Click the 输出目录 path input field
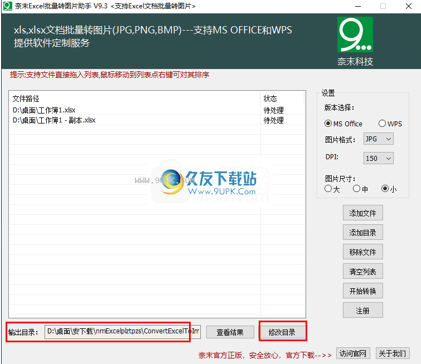421x364 pixels. pyautogui.click(x=123, y=332)
